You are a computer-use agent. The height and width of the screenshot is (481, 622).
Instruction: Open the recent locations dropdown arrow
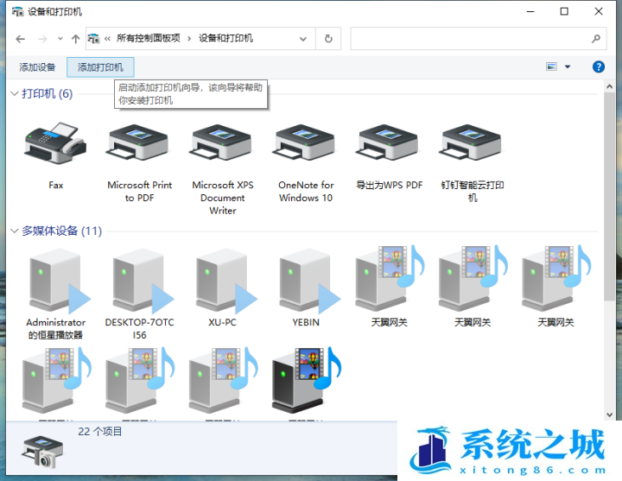tap(60, 39)
